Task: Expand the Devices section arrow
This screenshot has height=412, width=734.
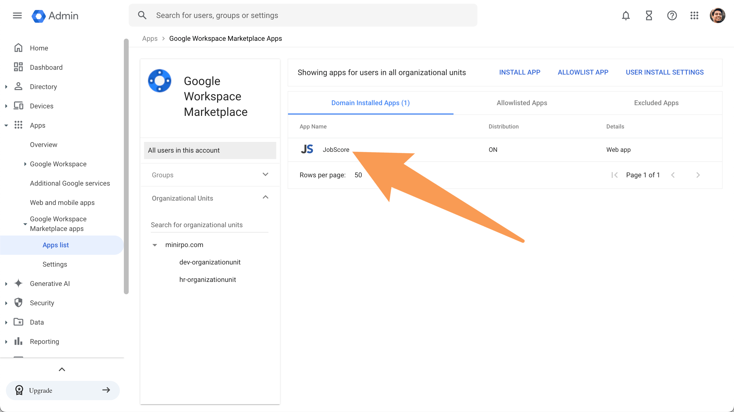Action: click(x=6, y=106)
